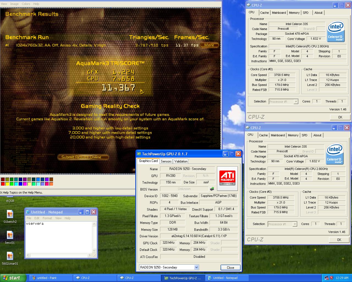Viewport: 352px width, 282px height.
Task: Switch to the Validation tab in GPU-Z
Action: point(181,161)
